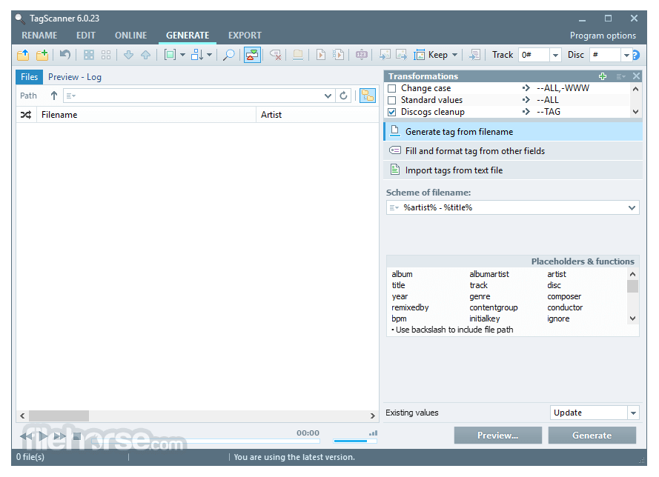This screenshot has height=477, width=659.
Task: Click the double page play icon
Action: point(338,55)
